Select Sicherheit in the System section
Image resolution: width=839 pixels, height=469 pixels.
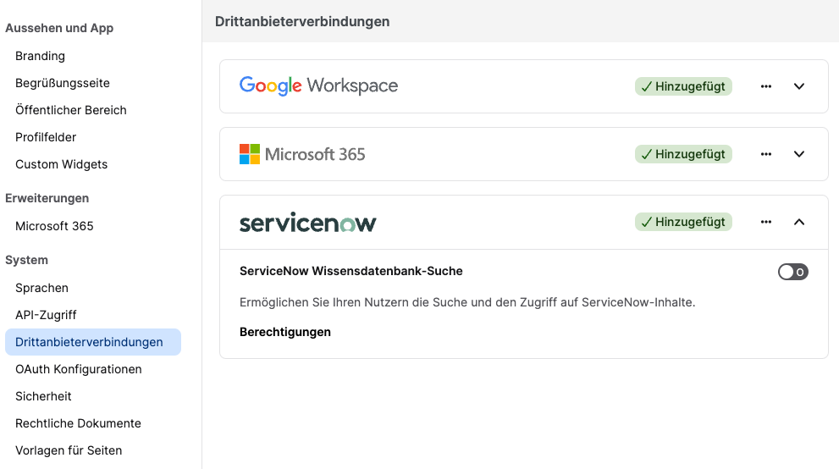pyautogui.click(x=43, y=396)
